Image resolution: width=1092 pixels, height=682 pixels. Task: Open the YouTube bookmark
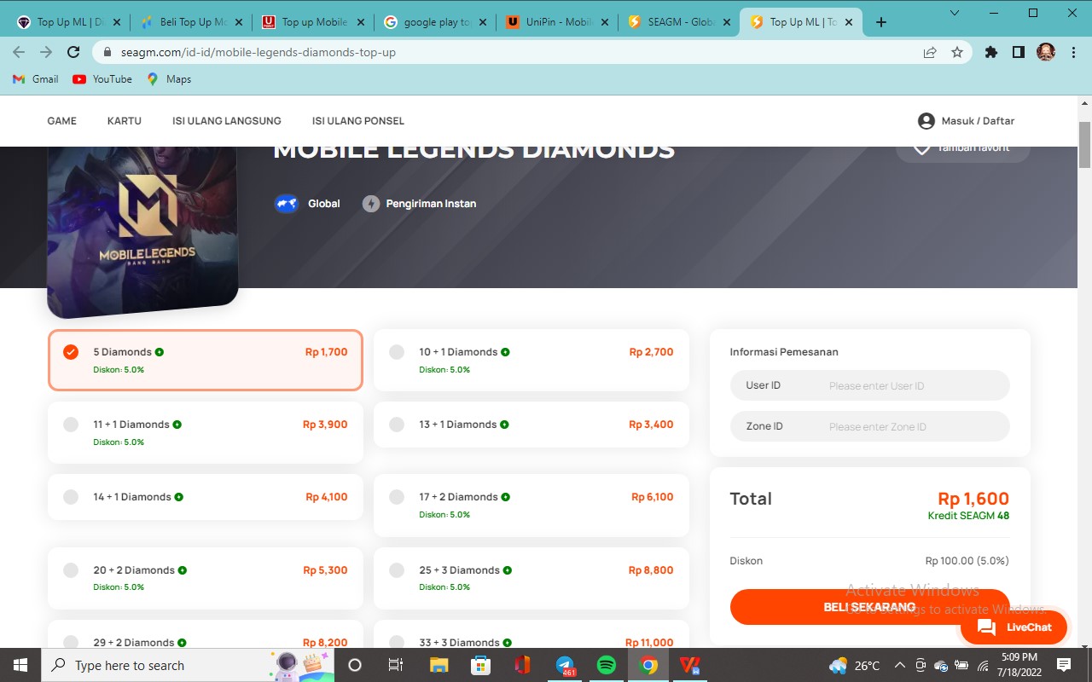click(102, 79)
